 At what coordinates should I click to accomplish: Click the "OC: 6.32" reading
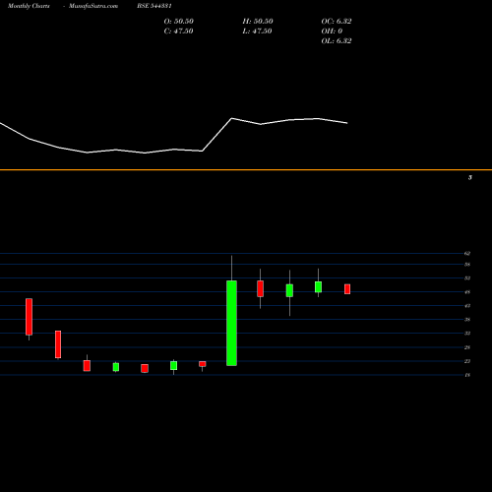337,21
